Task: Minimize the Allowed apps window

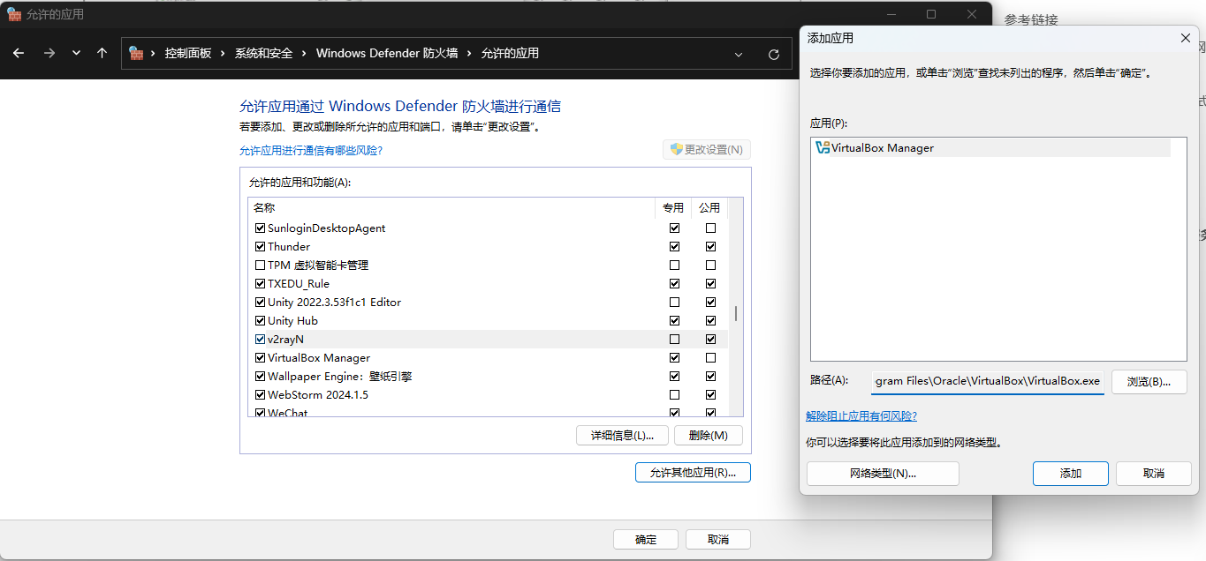Action: (x=891, y=14)
